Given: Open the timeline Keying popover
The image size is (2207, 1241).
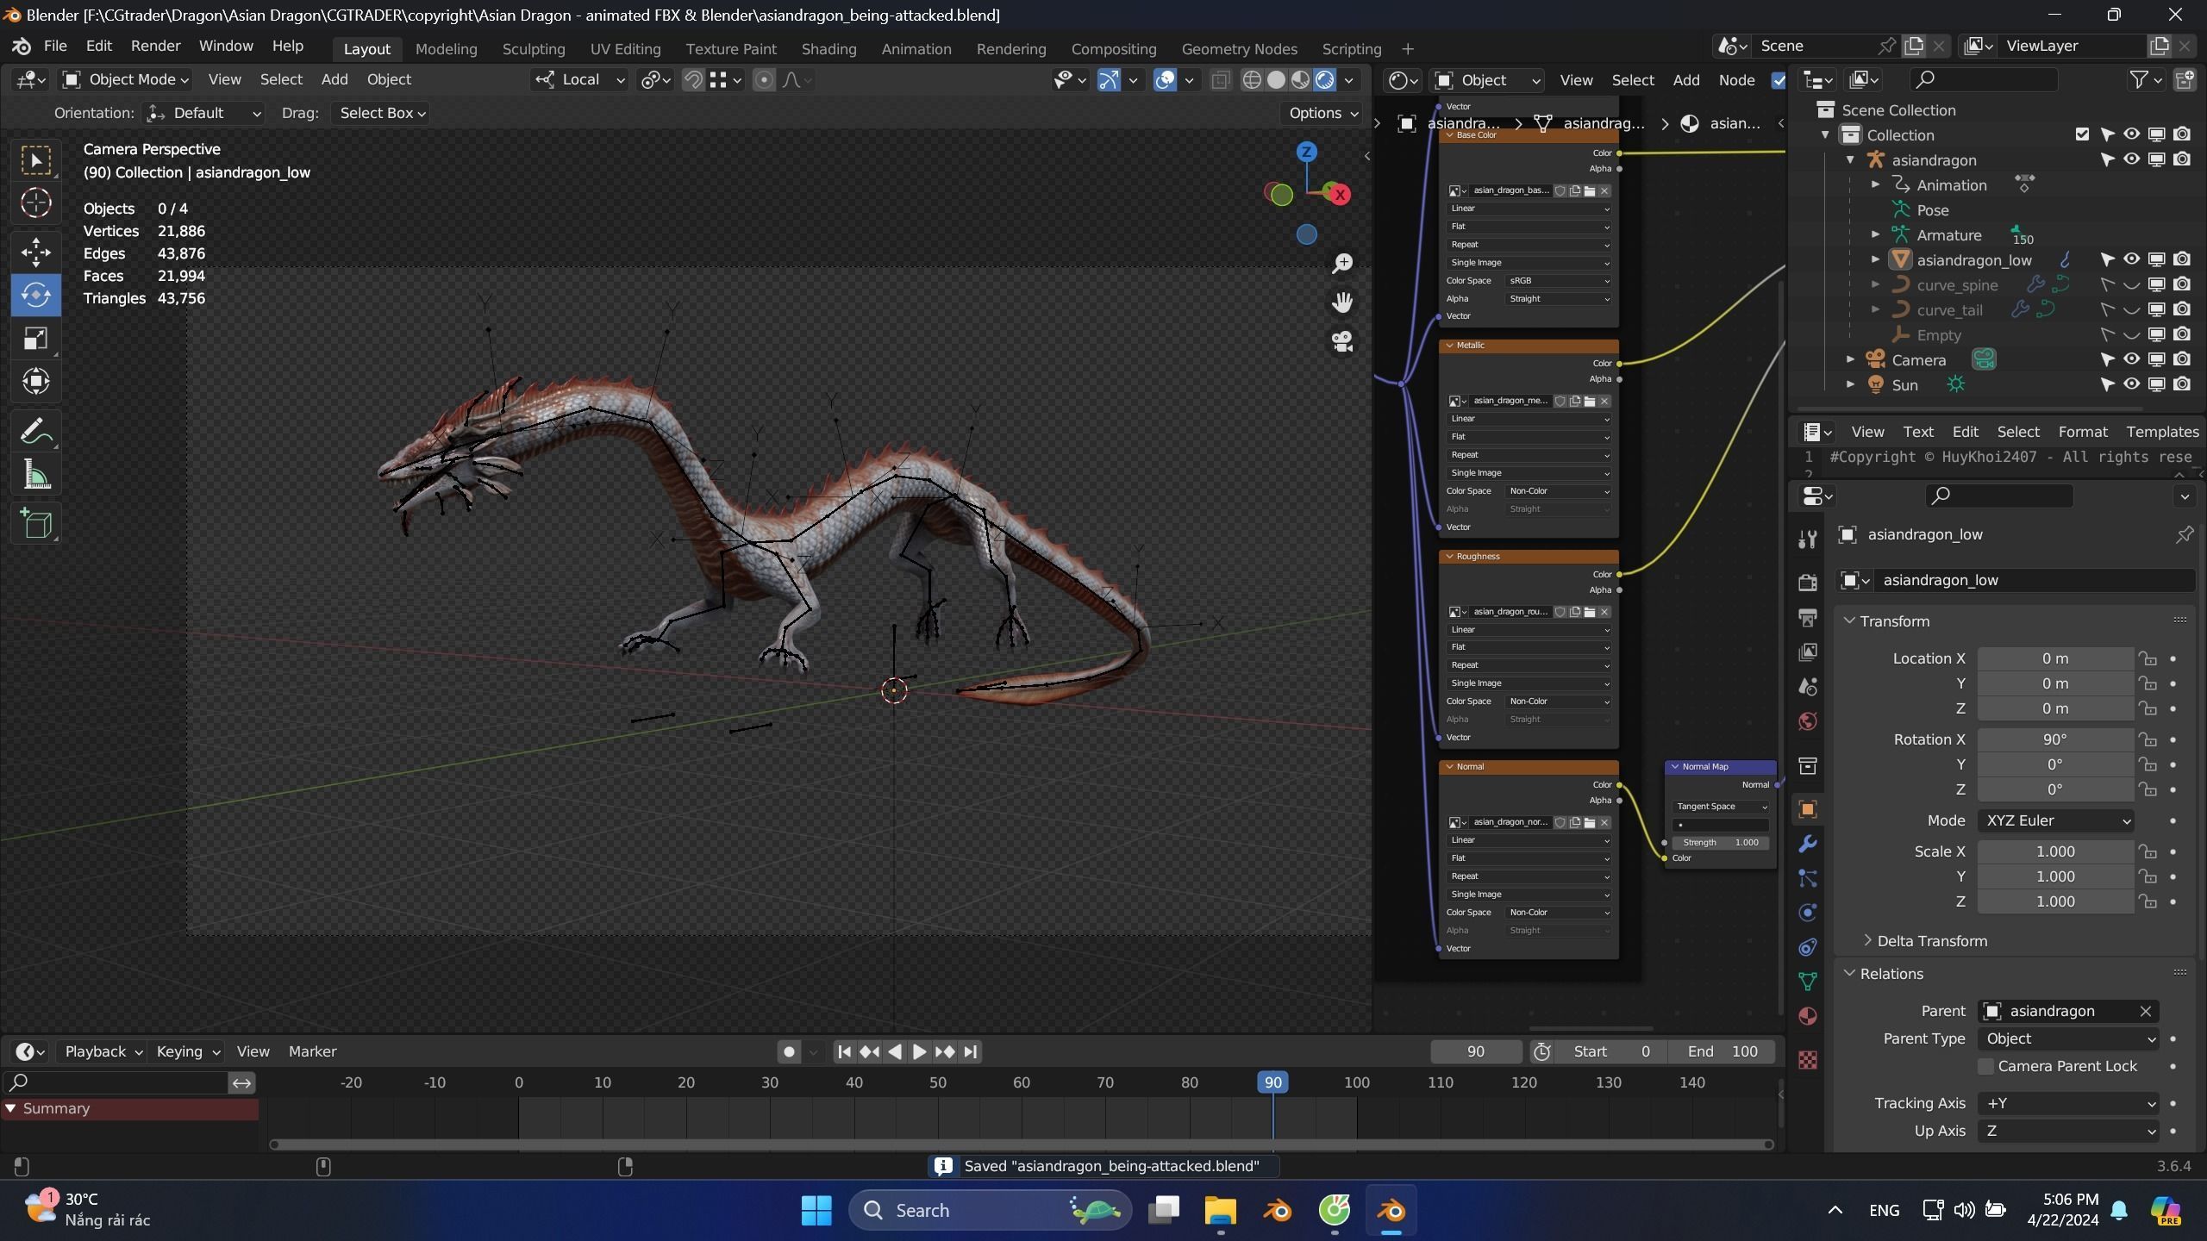Looking at the screenshot, I should pos(187,1052).
